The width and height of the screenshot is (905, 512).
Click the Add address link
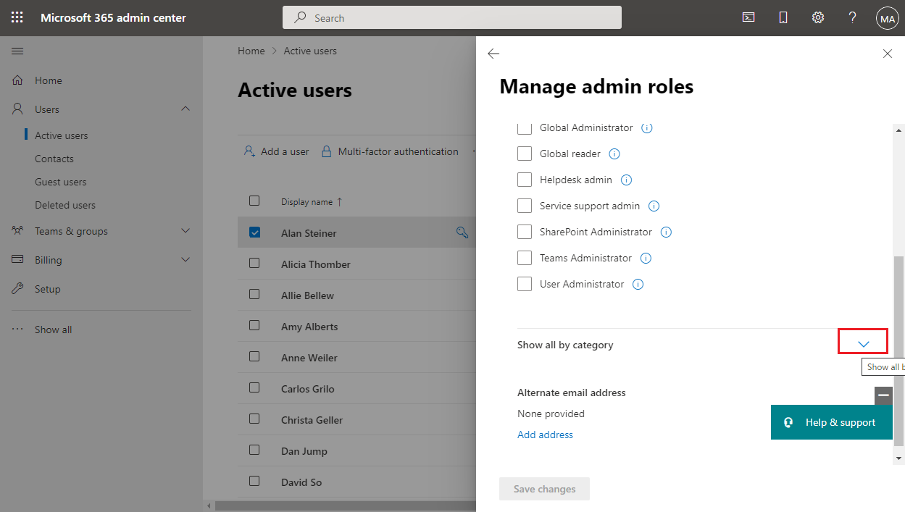point(545,435)
